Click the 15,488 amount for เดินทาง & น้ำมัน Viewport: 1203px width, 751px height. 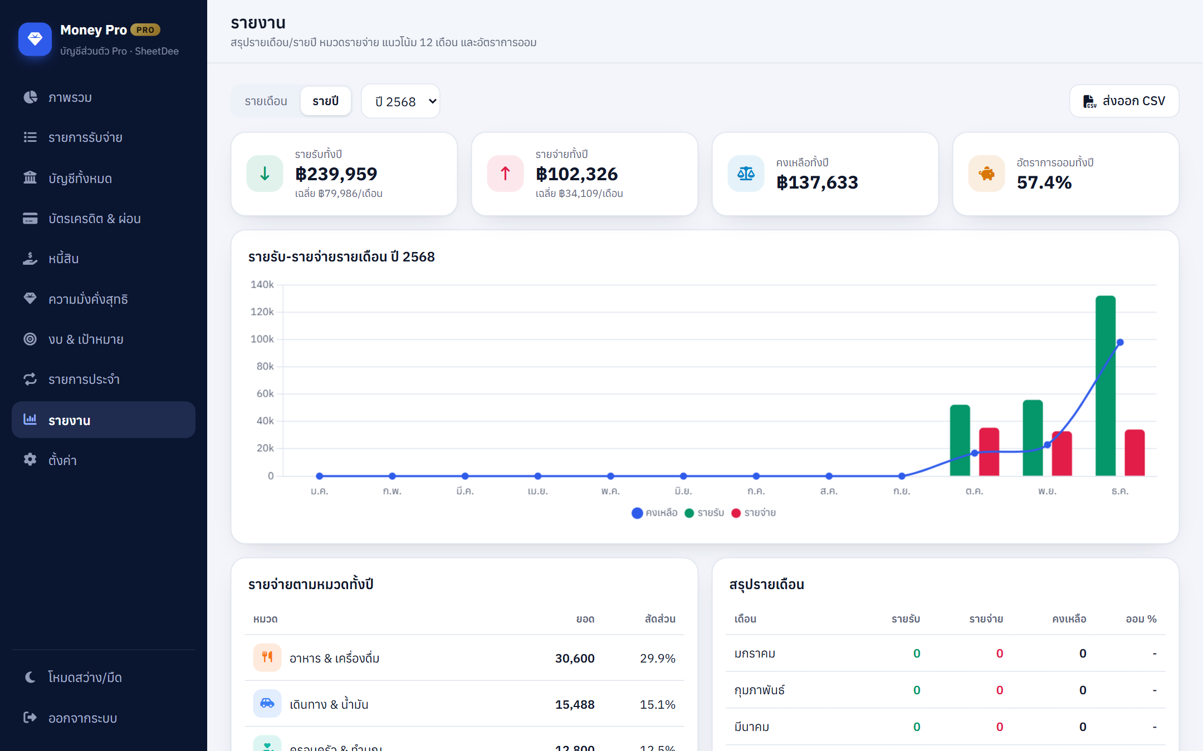pos(575,704)
